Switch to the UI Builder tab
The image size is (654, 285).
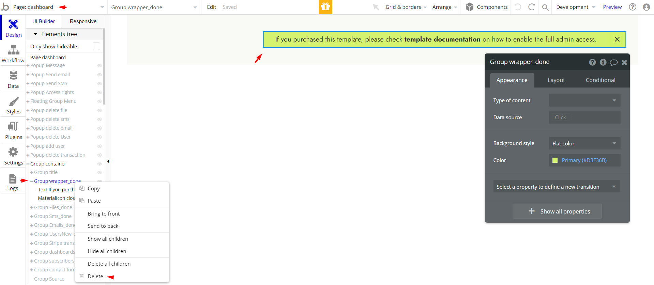tap(43, 21)
